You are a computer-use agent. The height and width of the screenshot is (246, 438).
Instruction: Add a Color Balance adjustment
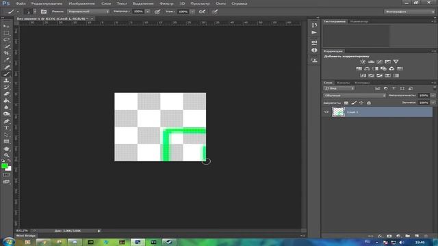[367, 68]
